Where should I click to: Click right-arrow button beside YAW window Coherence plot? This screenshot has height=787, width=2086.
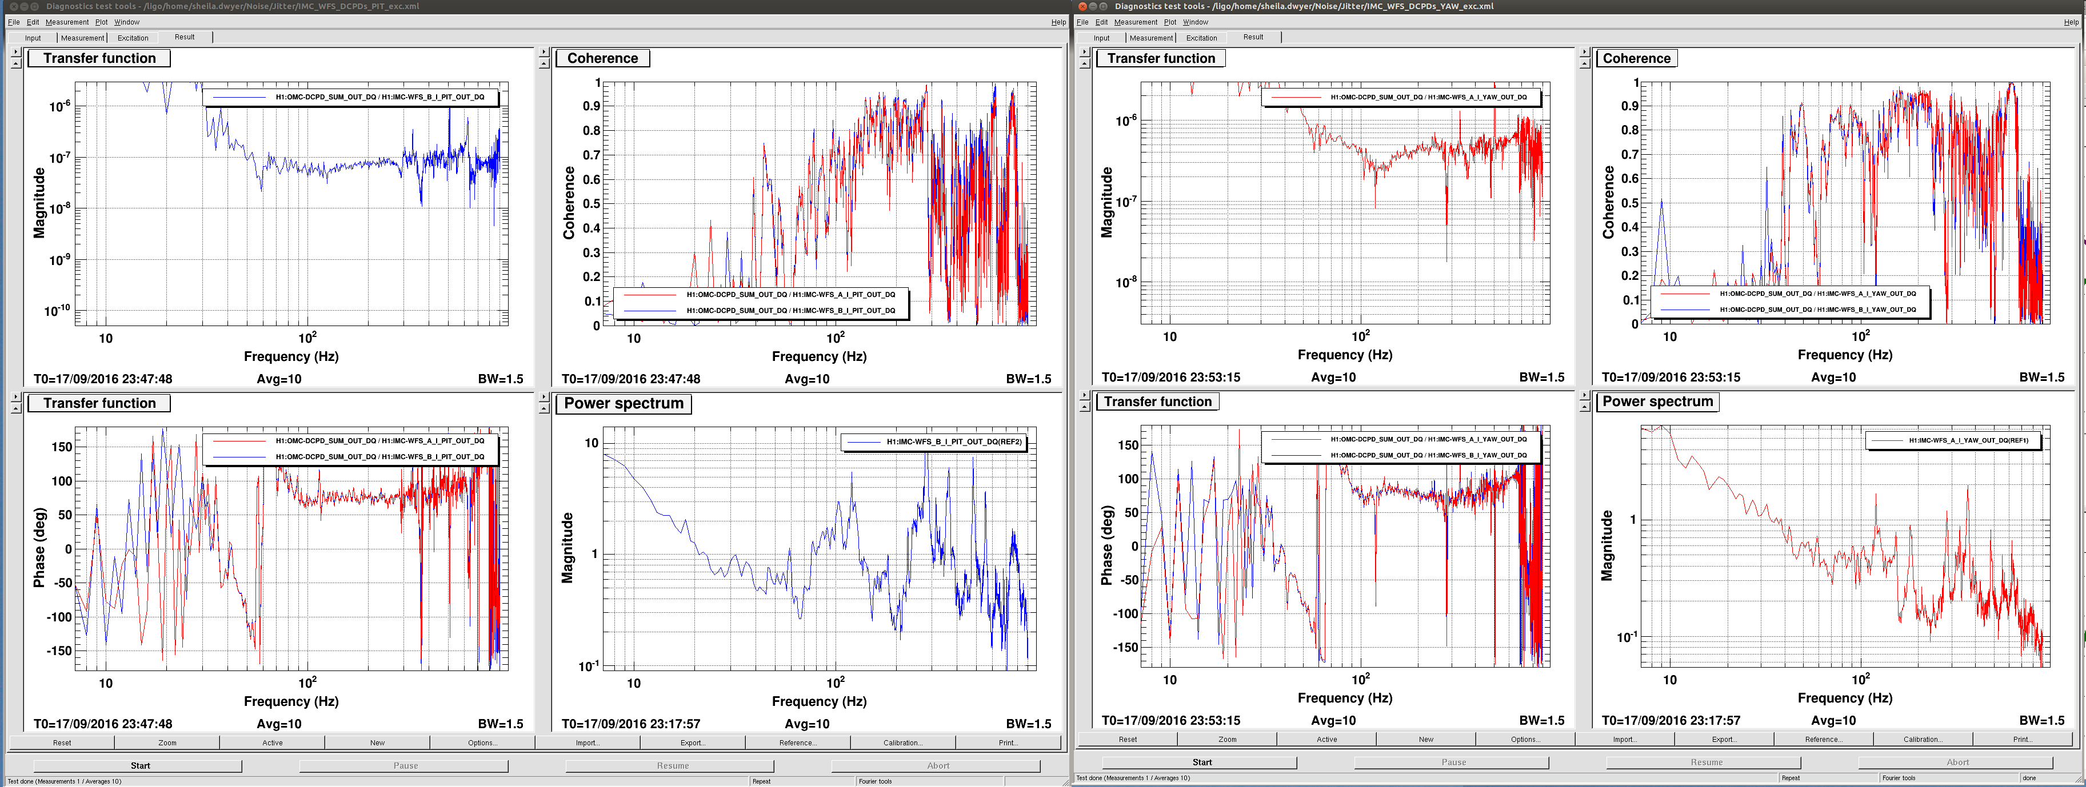click(1584, 52)
